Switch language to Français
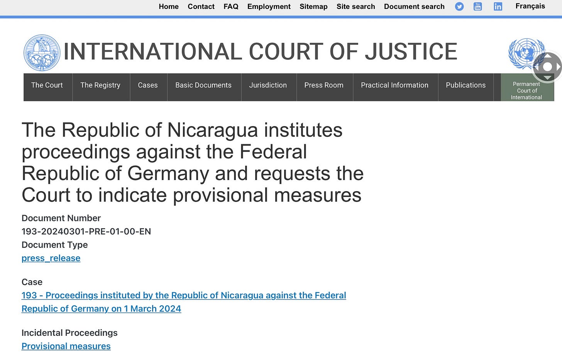Screen dimensions: 562x362 [x=530, y=6]
